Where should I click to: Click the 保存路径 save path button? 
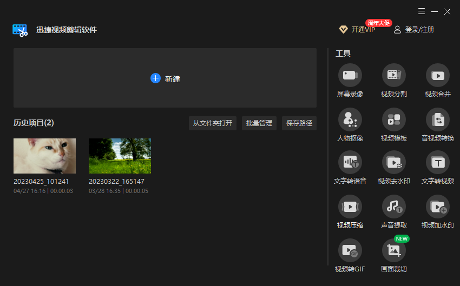click(299, 123)
